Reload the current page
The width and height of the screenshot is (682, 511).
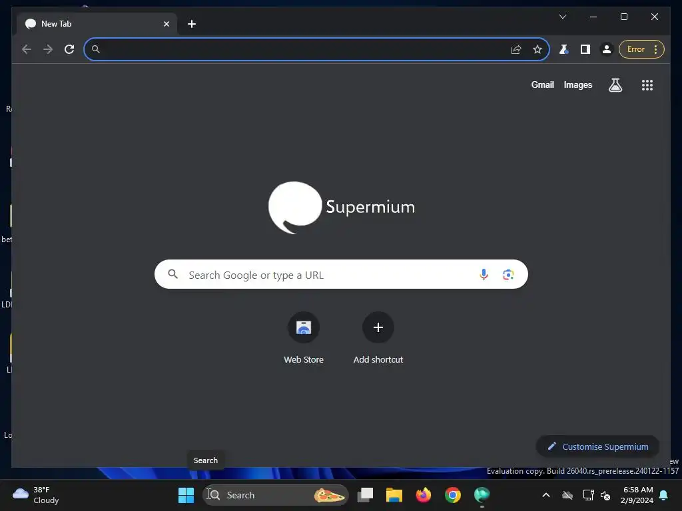tap(69, 49)
